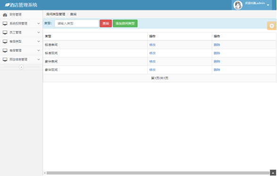The width and height of the screenshot is (277, 176).
Task: Open the admin user dropdown caret
Action: (268, 5)
